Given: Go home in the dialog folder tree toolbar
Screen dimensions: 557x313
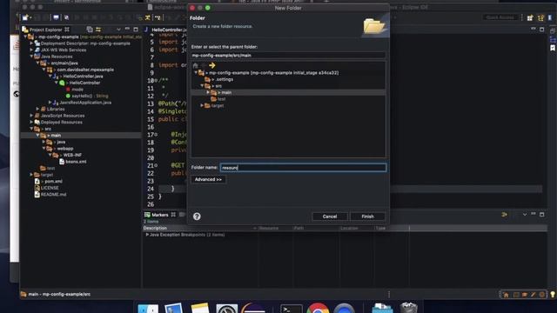Looking at the screenshot, I should 195,65.
